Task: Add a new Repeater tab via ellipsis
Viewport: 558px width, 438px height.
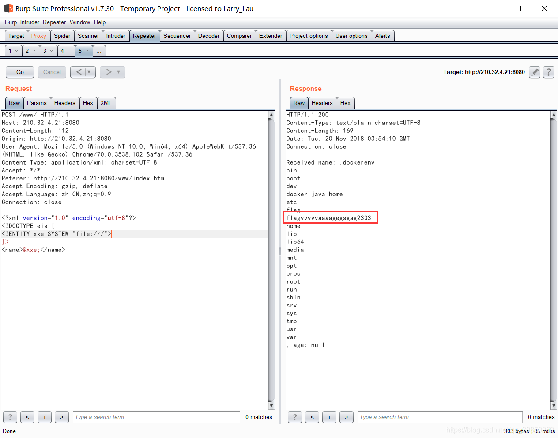Action: click(99, 51)
